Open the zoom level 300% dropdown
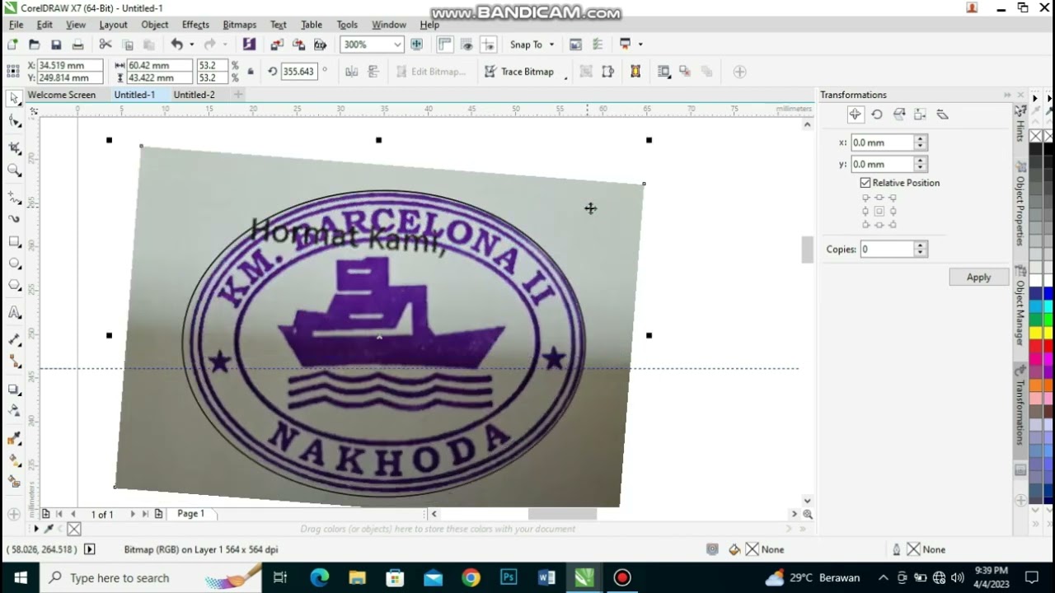This screenshot has width=1055, height=593. tap(397, 44)
